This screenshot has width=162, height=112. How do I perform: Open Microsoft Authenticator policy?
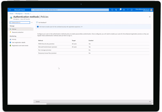click(x=48, y=47)
